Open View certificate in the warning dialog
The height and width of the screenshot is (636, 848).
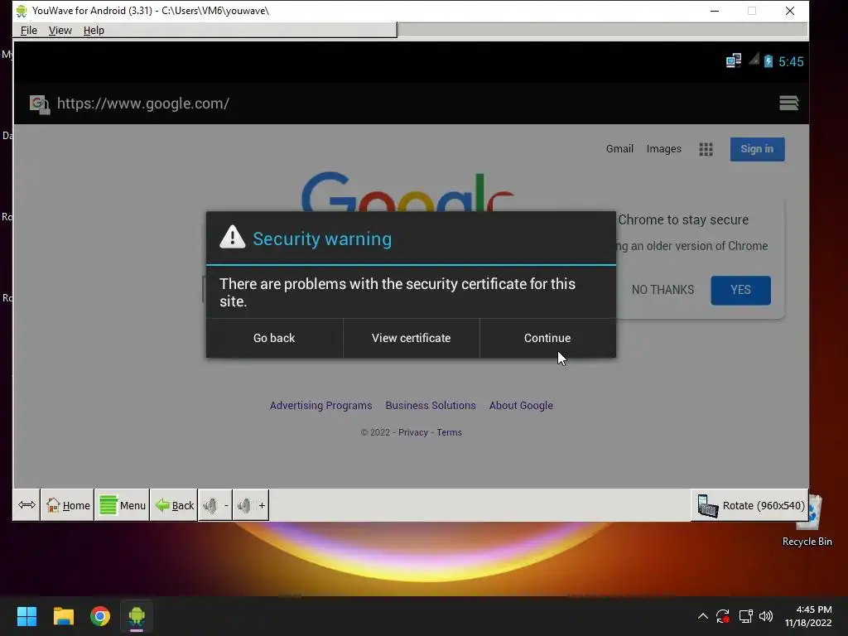411,338
